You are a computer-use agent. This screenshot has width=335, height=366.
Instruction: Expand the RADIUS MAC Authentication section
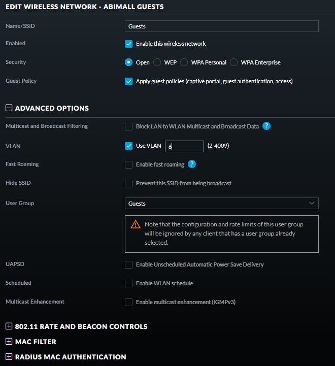click(x=9, y=357)
